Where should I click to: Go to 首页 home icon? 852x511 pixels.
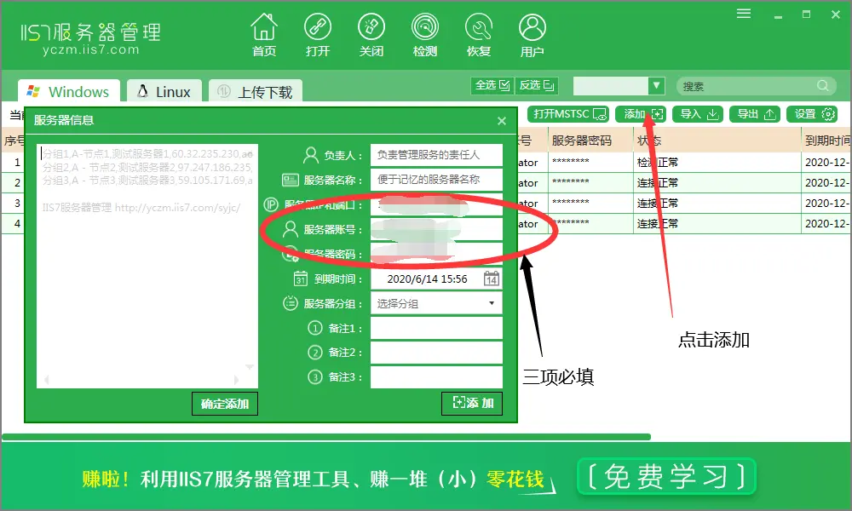[x=264, y=35]
